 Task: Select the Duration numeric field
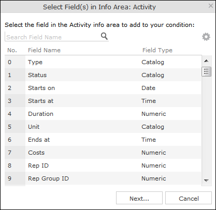coord(103,114)
